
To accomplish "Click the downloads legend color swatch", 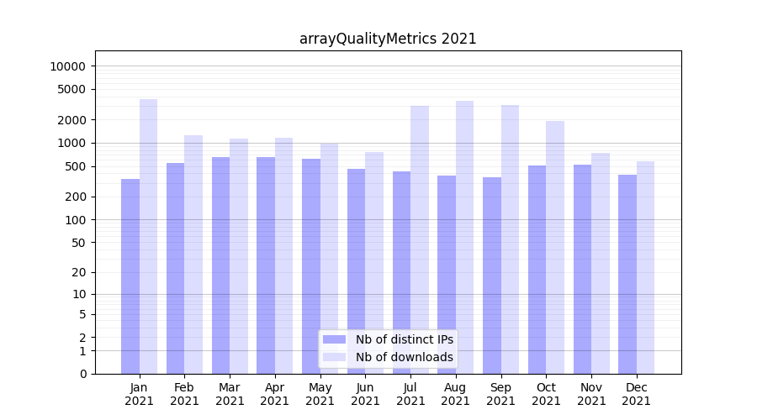I will [x=334, y=357].
